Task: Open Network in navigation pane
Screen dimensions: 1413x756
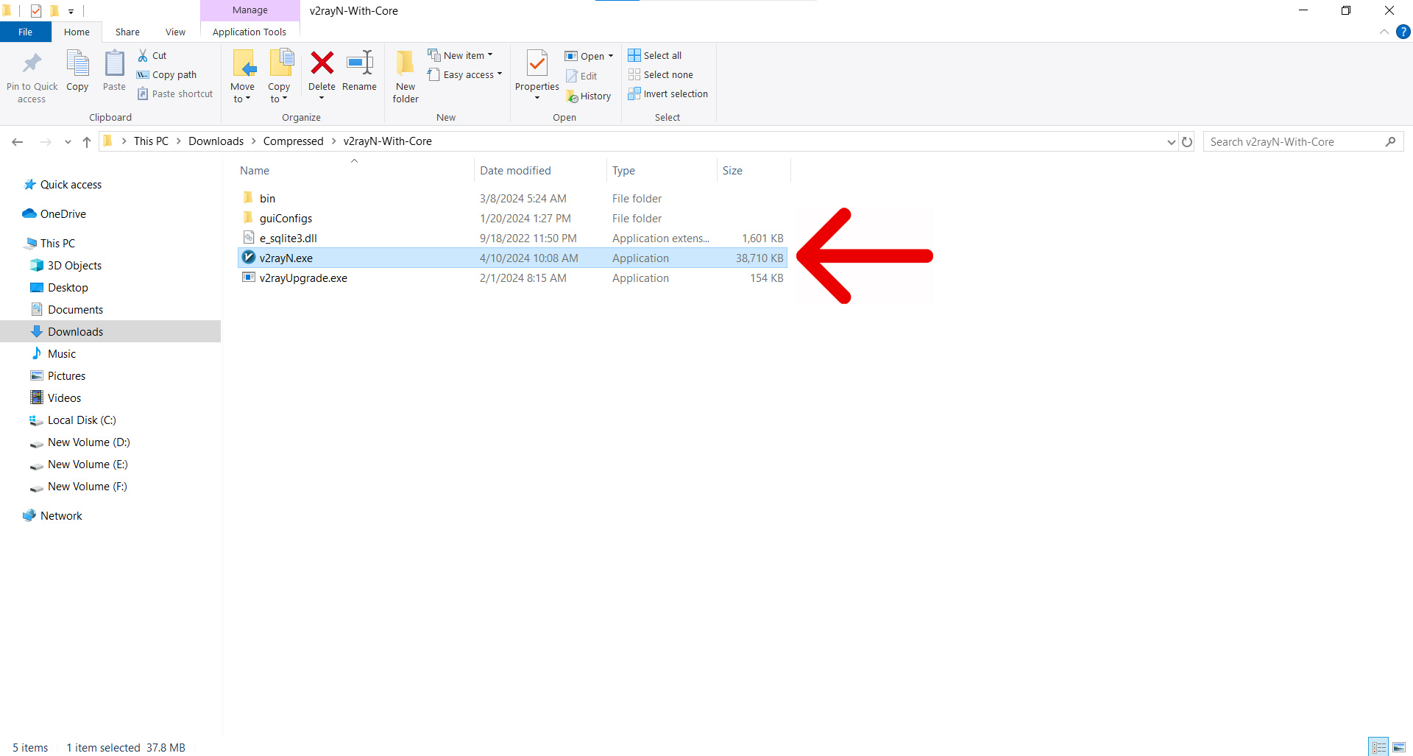Action: click(61, 515)
